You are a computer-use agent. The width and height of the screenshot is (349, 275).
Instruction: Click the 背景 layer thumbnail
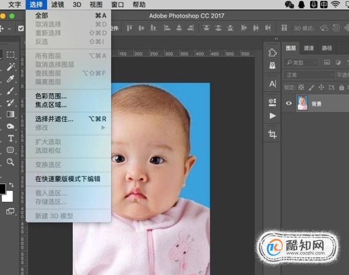tap(302, 103)
